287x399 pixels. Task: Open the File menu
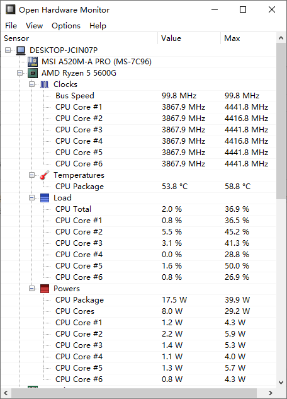pos(11,26)
